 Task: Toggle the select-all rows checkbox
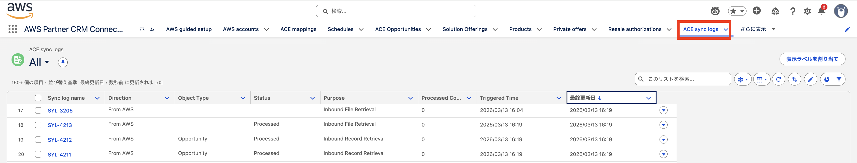[38, 98]
